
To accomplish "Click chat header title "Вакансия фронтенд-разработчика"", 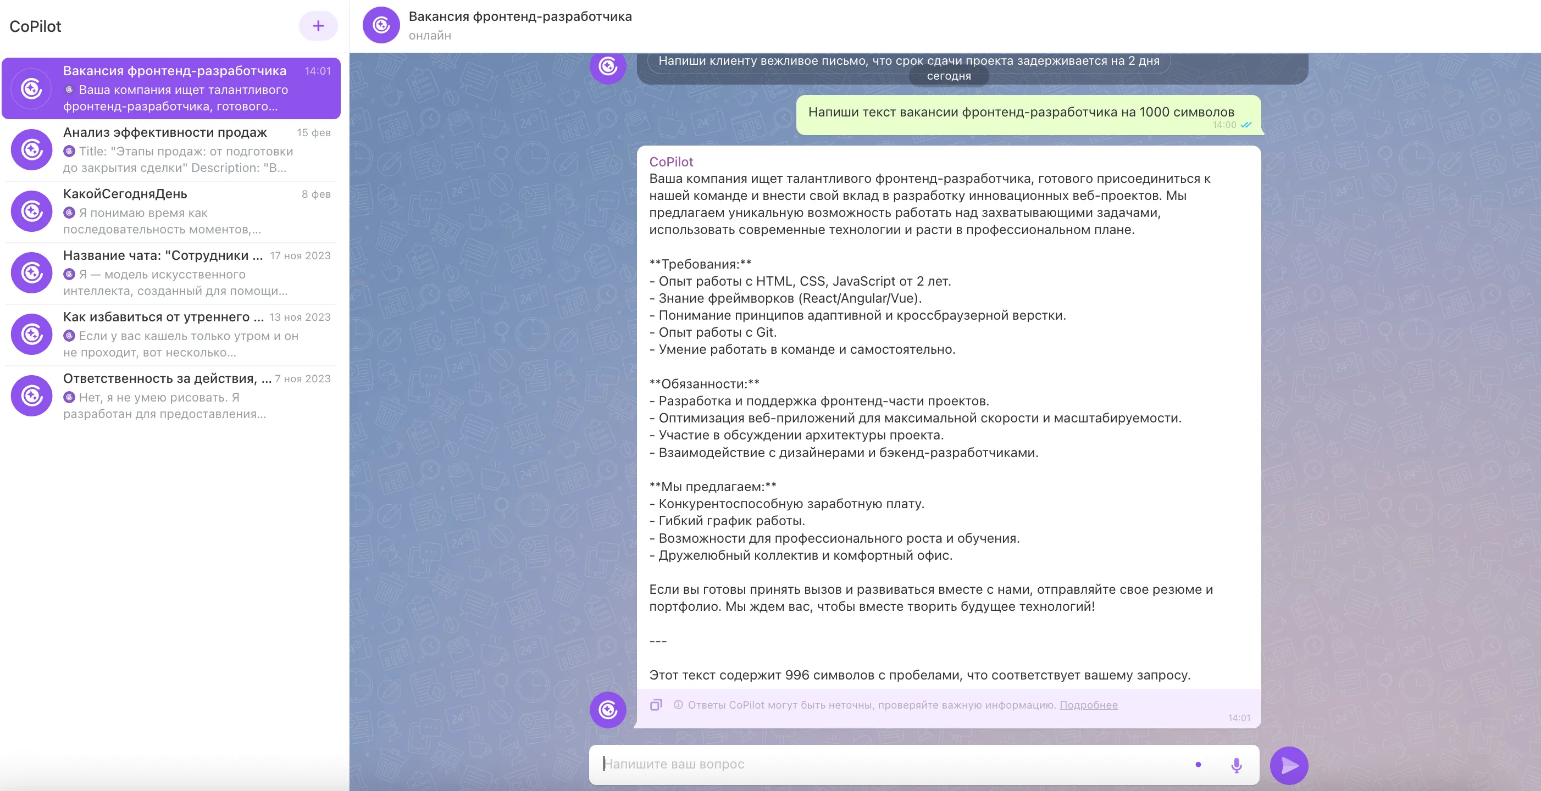I will click(520, 16).
